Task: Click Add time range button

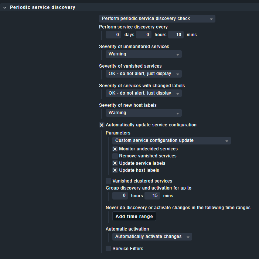Action: coord(134,217)
